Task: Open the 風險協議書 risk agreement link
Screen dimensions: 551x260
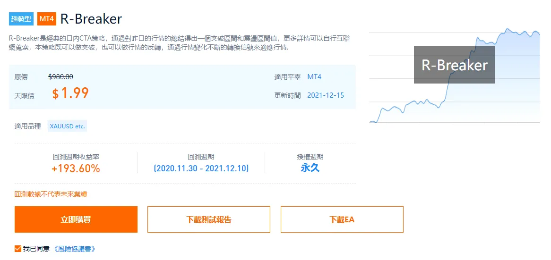Action: (75, 249)
